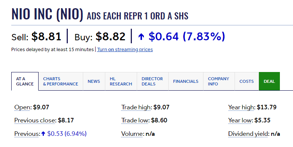Click the Trade high label

click(136, 107)
